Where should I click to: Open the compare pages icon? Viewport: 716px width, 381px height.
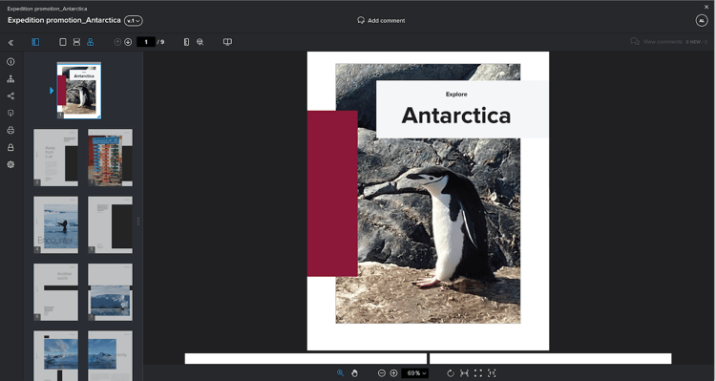click(x=186, y=42)
